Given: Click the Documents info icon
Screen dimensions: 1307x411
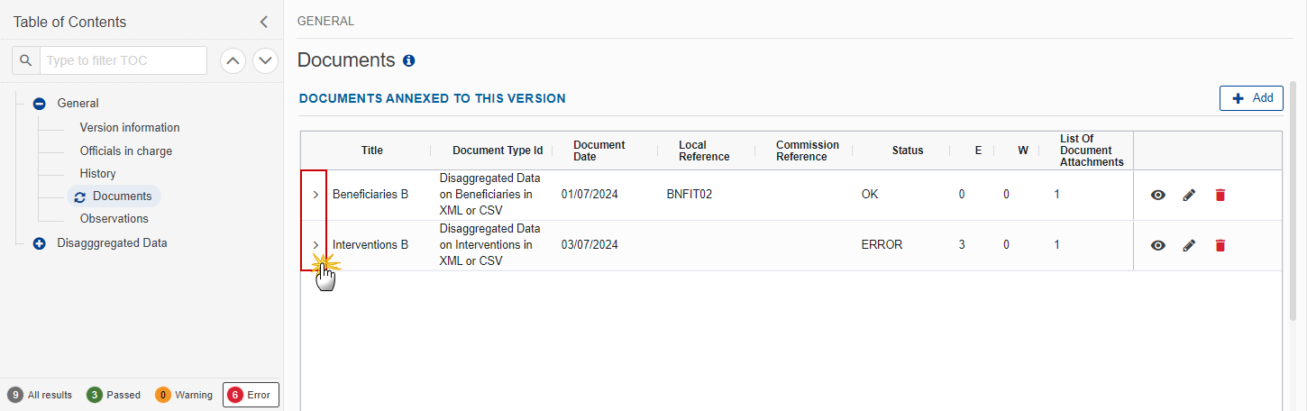Looking at the screenshot, I should click(409, 61).
